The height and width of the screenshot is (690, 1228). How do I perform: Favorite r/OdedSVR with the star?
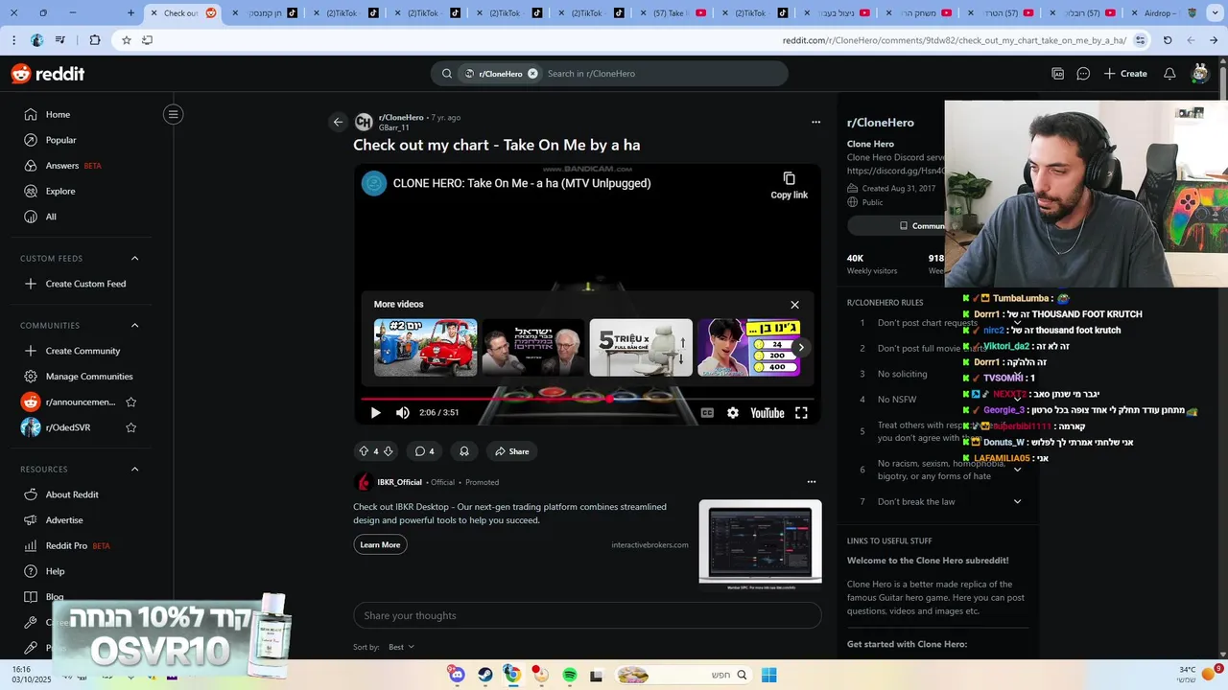click(131, 427)
